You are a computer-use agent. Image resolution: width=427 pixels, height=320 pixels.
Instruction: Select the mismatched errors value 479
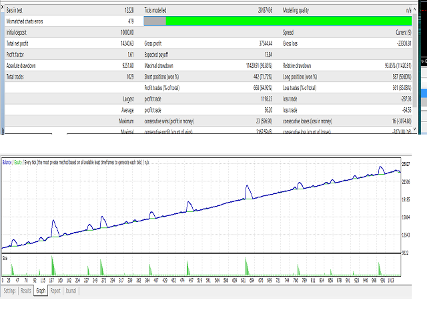(x=131, y=21)
